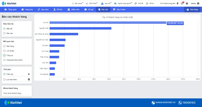Open the Chủ đề theme palette
The image size is (202, 107).
(136, 4)
